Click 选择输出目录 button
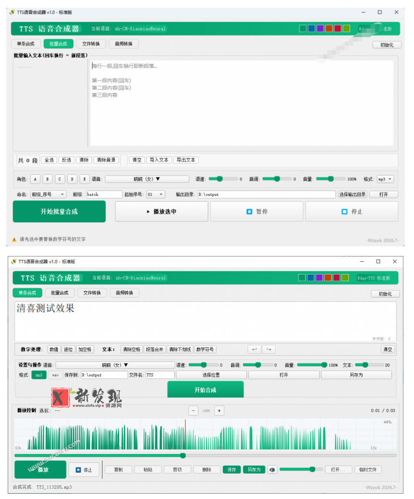Screen dimensions: 414x499 click(352, 194)
